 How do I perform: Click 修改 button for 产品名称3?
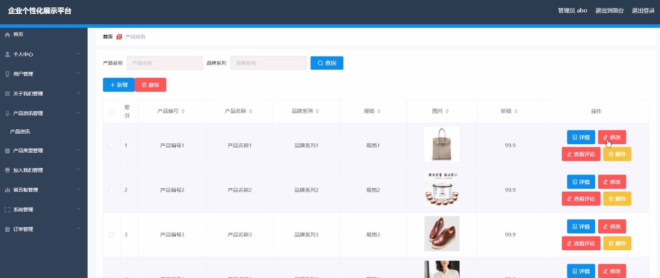click(612, 226)
